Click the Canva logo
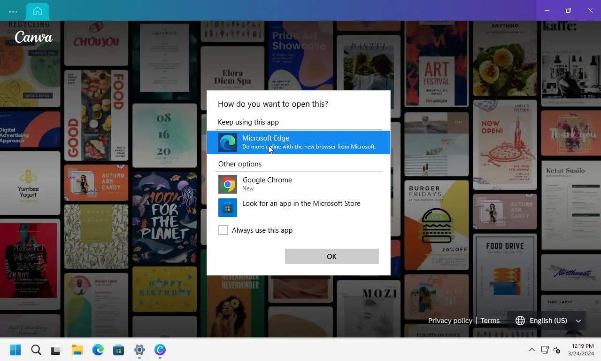601x361 pixels. 33,37
